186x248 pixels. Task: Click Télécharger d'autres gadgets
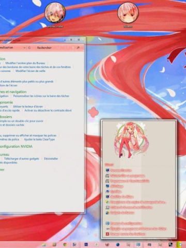22,159
